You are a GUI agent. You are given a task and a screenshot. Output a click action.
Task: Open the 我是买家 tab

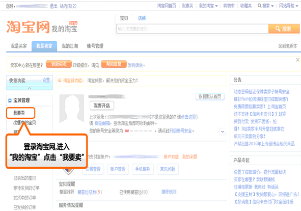point(19,46)
